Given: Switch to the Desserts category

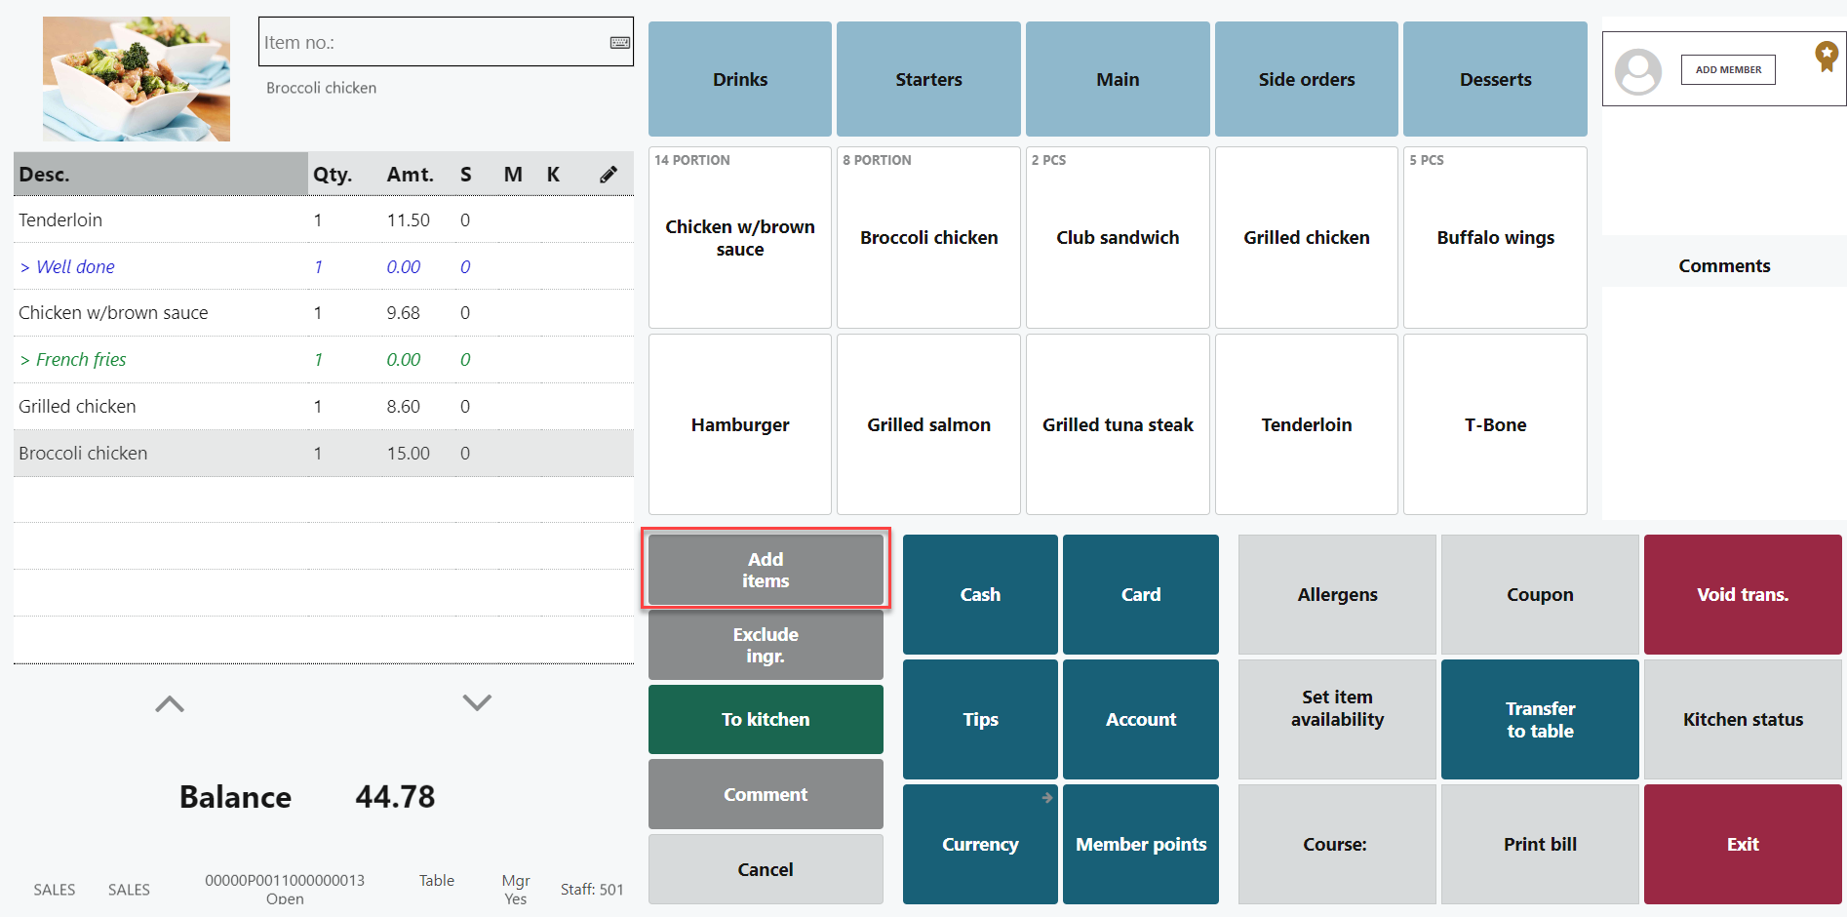Looking at the screenshot, I should (1494, 79).
